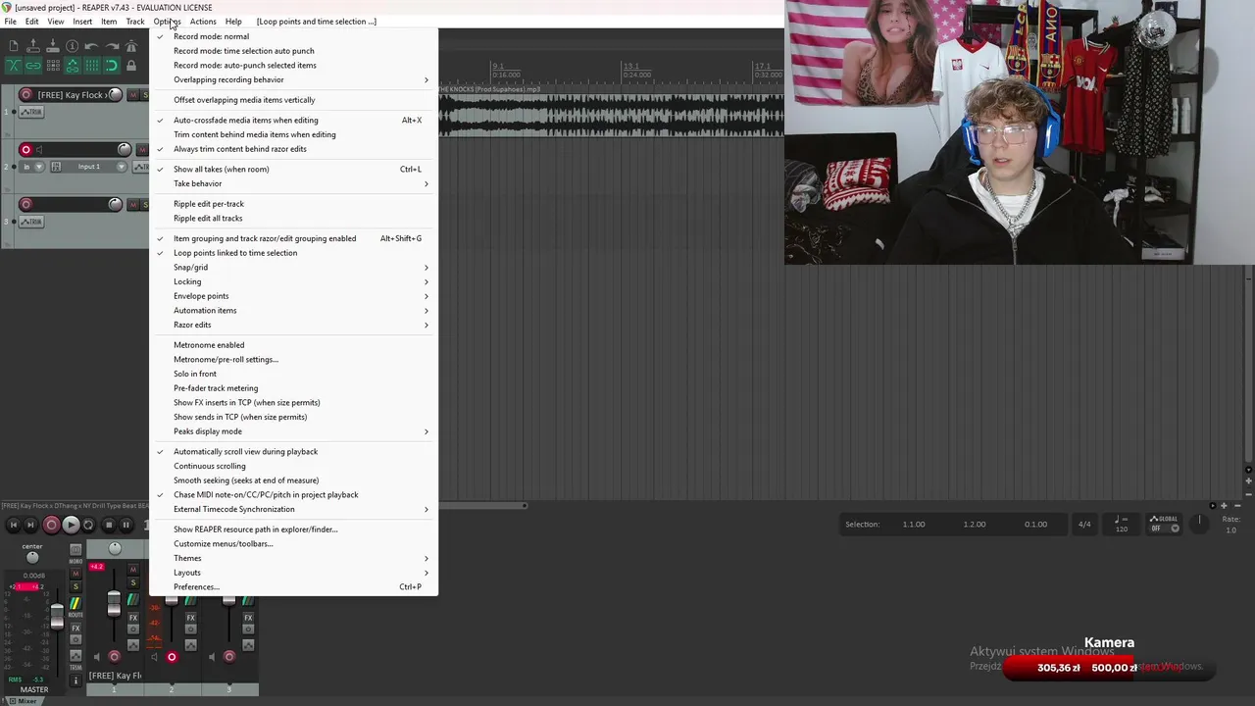Click the 120 BPM tempo field
Viewport: 1255px width, 706px height.
point(1122,524)
